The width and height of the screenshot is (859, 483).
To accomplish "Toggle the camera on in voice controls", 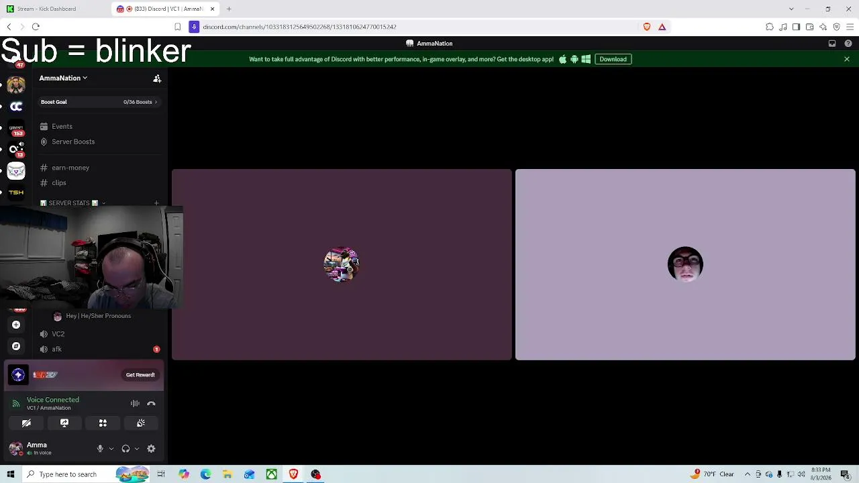I will point(26,423).
